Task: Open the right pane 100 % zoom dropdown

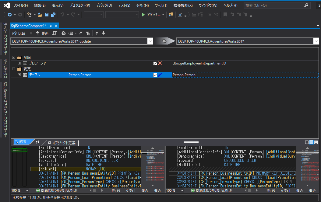Action: point(182,190)
